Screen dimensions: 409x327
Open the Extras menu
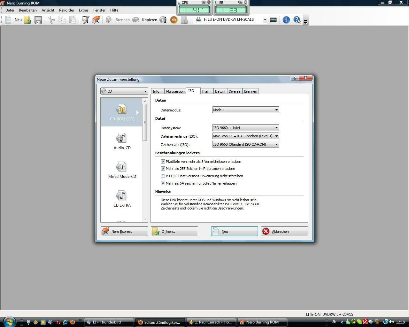tap(84, 10)
